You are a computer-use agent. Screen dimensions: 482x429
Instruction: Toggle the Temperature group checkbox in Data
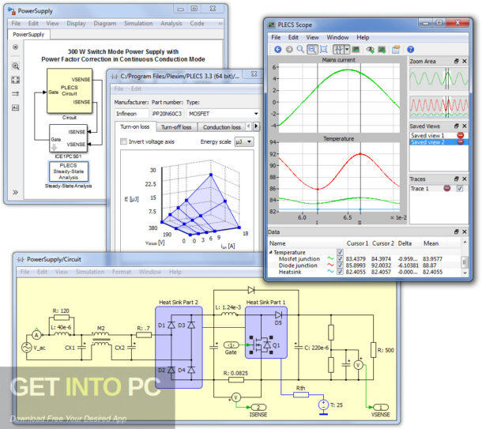click(340, 252)
